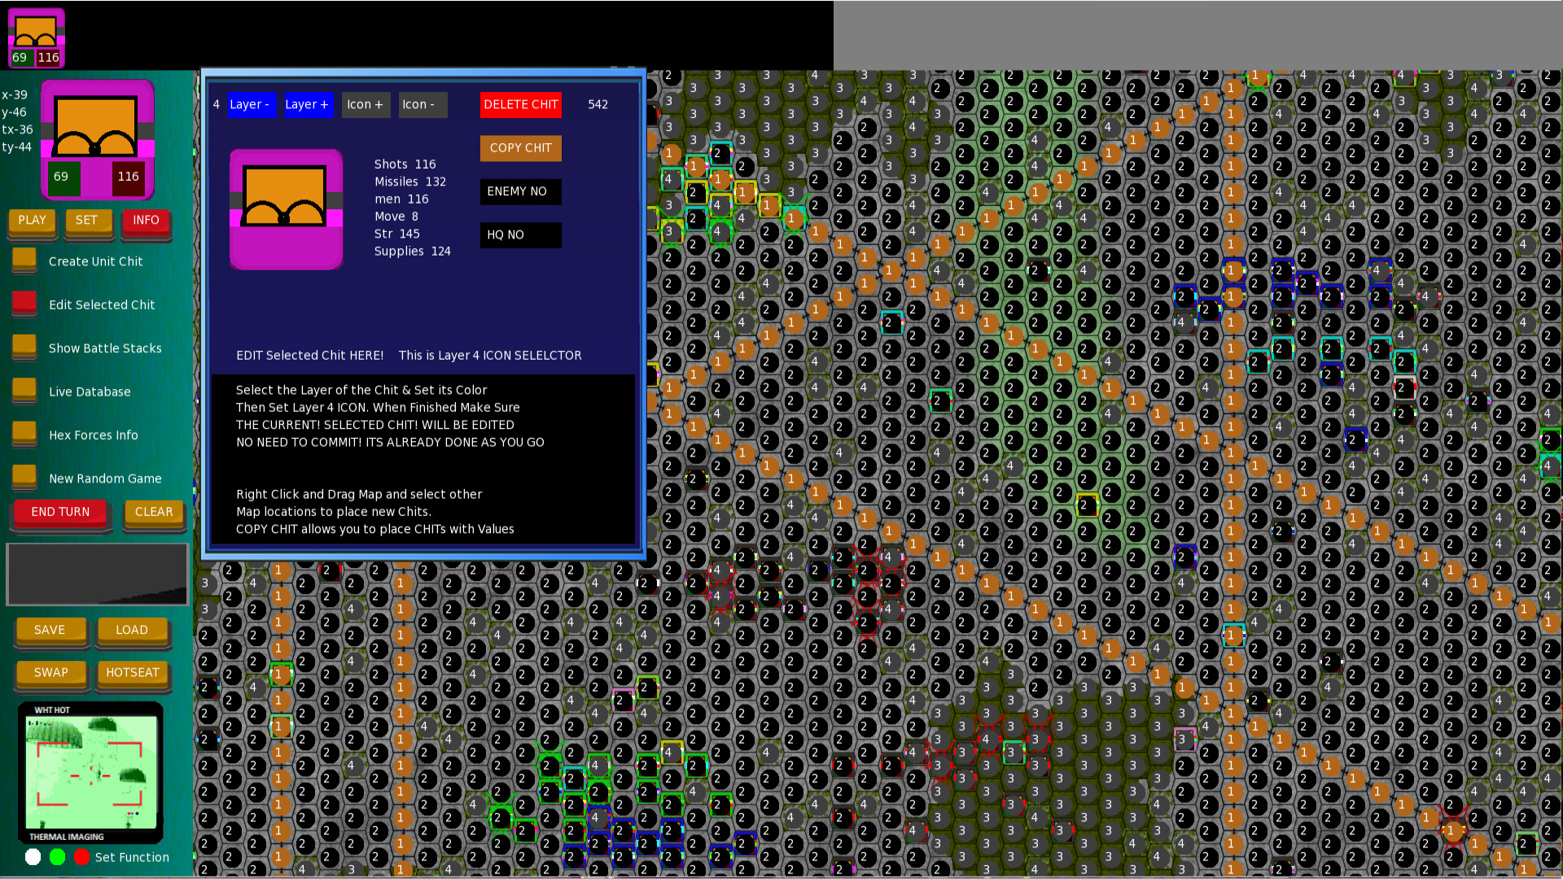Viewport: 1563px width, 879px height.
Task: Open Live Database using its yellow icon
Action: tap(23, 389)
